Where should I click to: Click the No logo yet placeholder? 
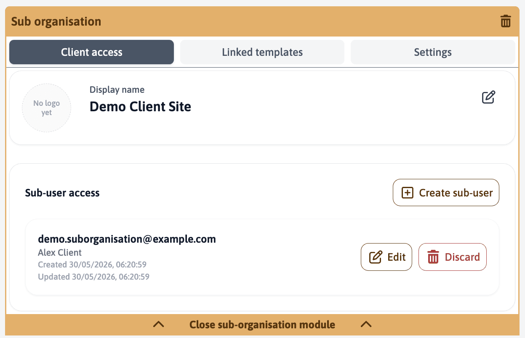(x=47, y=108)
